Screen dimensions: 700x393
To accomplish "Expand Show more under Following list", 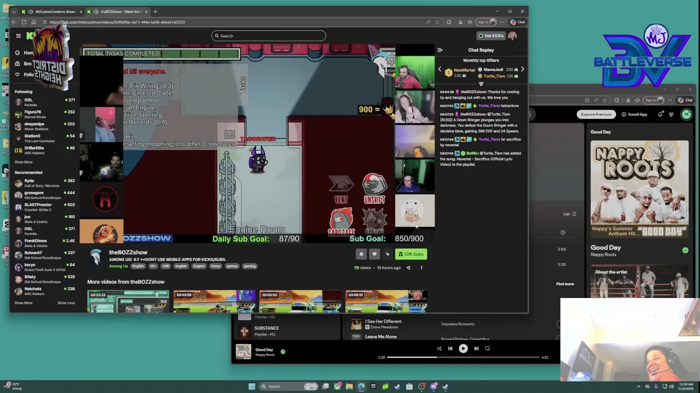I will coord(24,162).
